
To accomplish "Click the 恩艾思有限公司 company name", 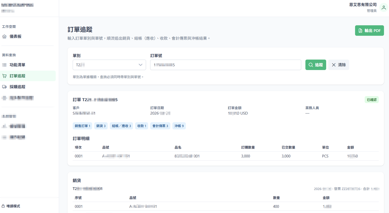I will click(x=363, y=5).
